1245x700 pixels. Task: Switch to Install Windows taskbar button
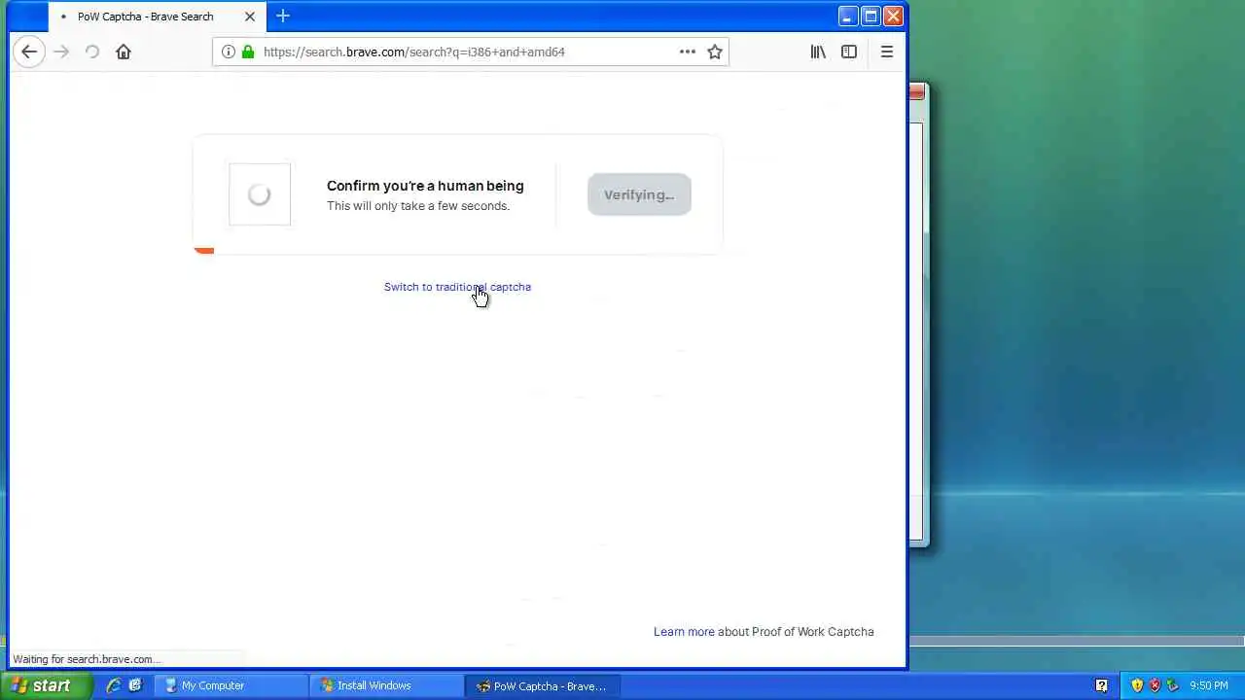tap(387, 685)
